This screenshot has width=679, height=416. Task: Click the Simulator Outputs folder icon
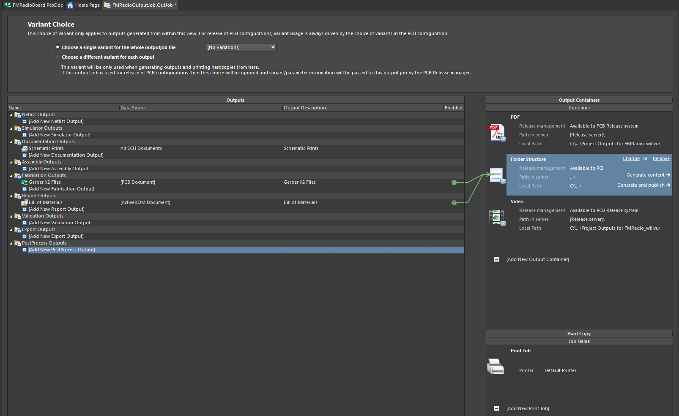click(18, 128)
